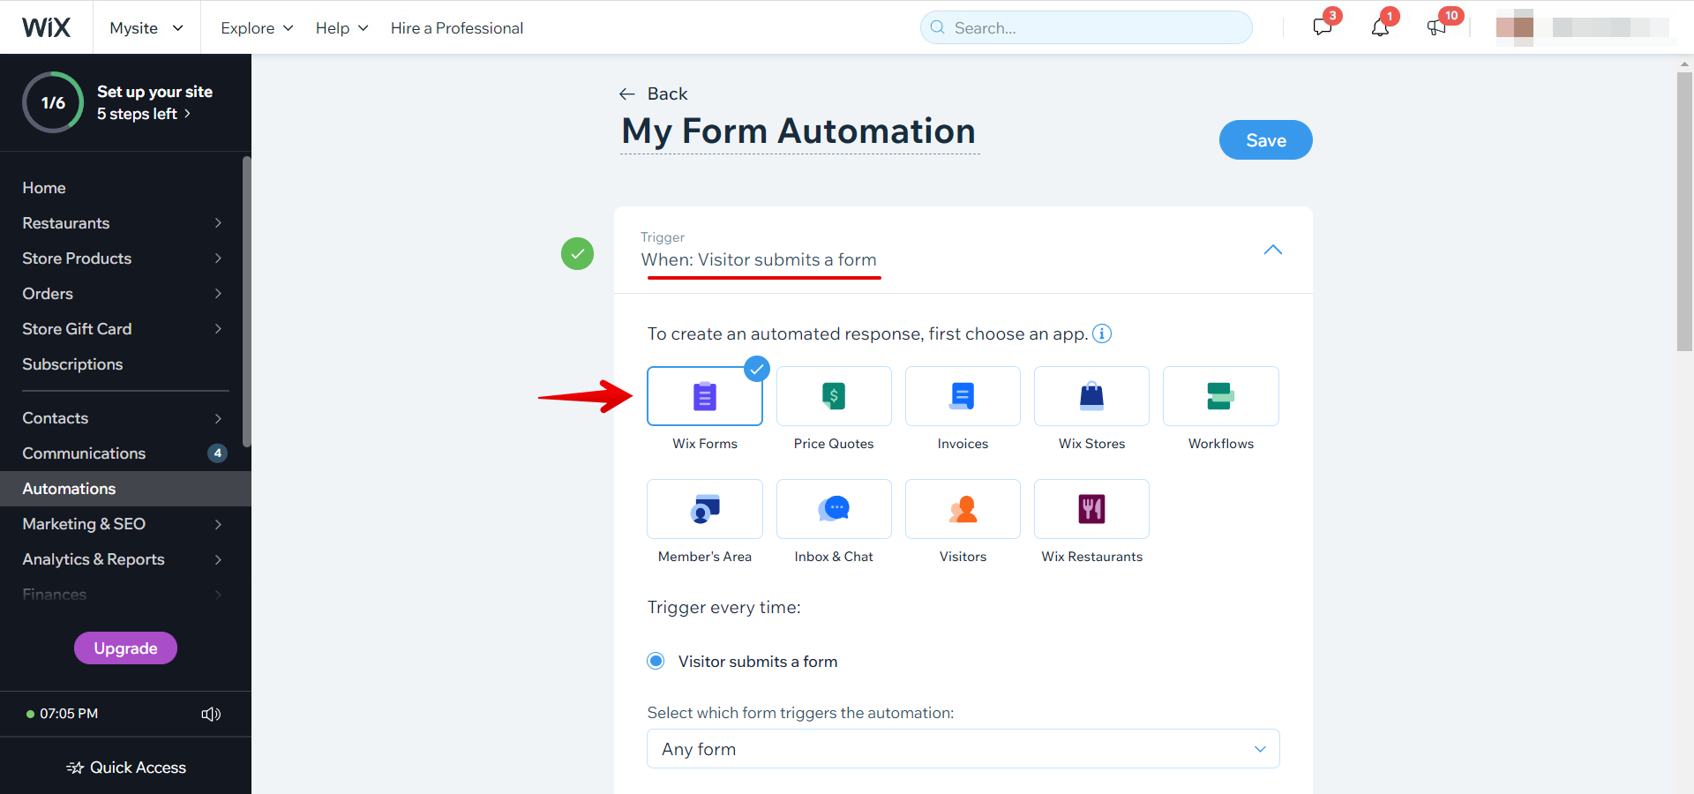Open the Mysite dropdown
Viewport: 1694px width, 794px height.
pos(146,27)
